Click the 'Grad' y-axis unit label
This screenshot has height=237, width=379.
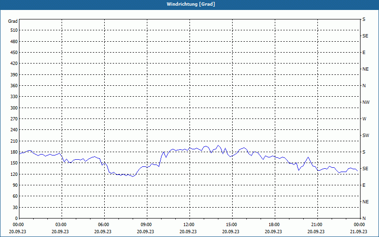(13, 21)
